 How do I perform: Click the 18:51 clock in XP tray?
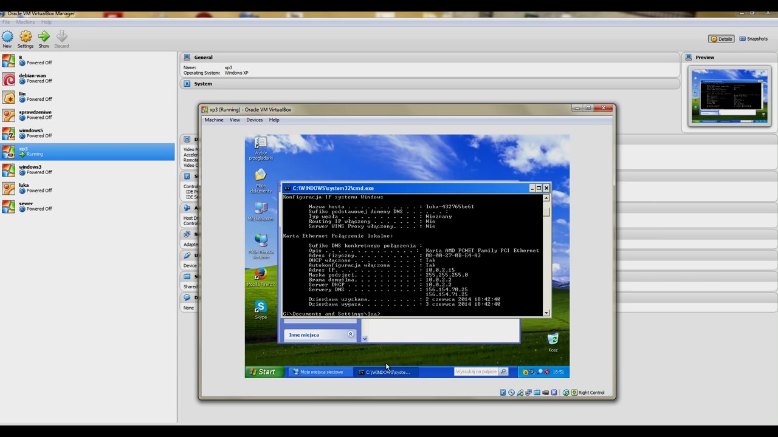[x=559, y=371]
